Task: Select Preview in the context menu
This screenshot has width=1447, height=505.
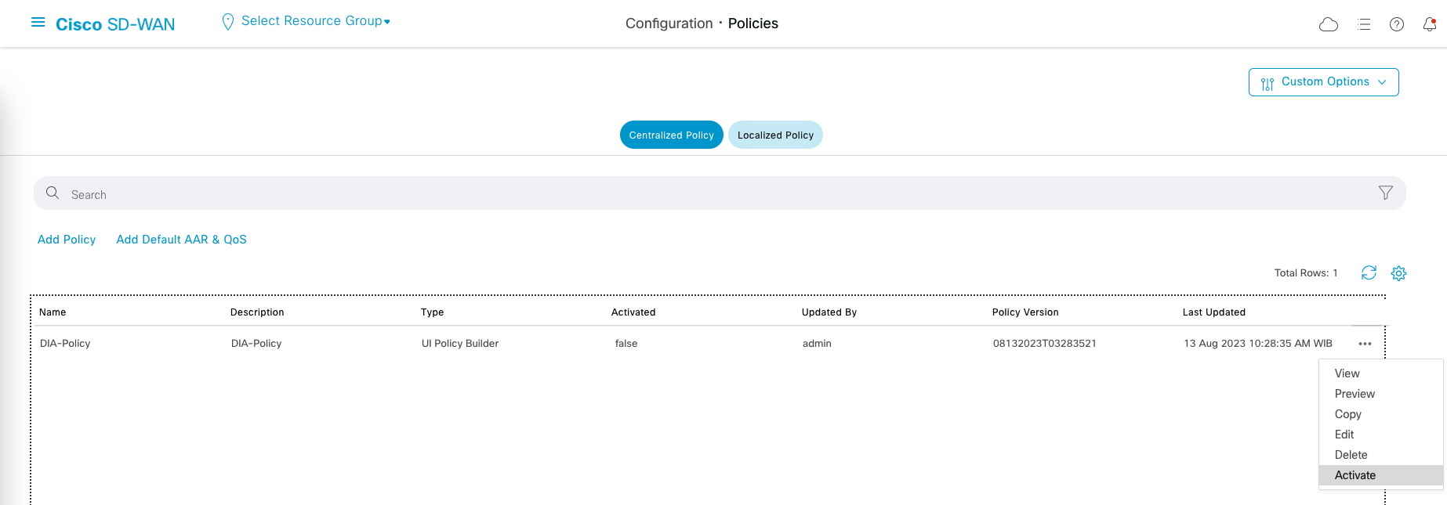Action: pyautogui.click(x=1355, y=394)
